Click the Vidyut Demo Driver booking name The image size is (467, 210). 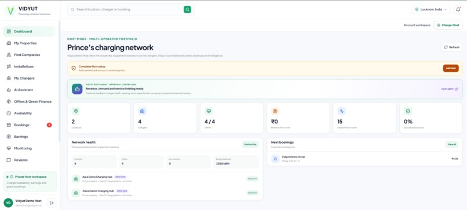pyautogui.click(x=293, y=157)
